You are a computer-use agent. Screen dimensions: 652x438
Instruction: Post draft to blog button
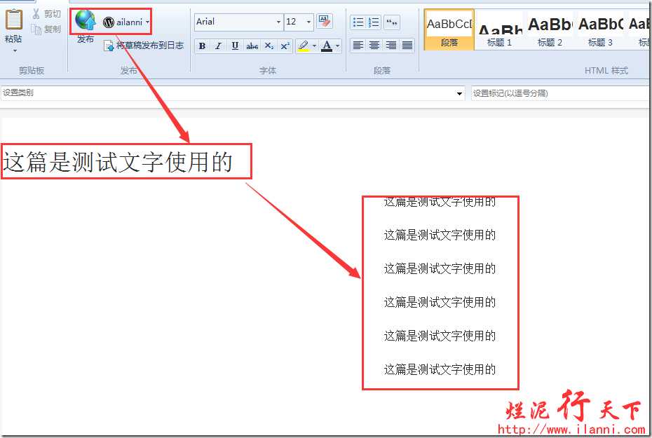pyautogui.click(x=144, y=46)
